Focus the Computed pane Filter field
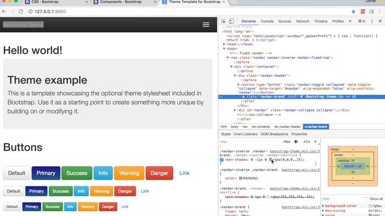Image resolution: width=385 pixels, height=216 pixels. [x=341, y=199]
